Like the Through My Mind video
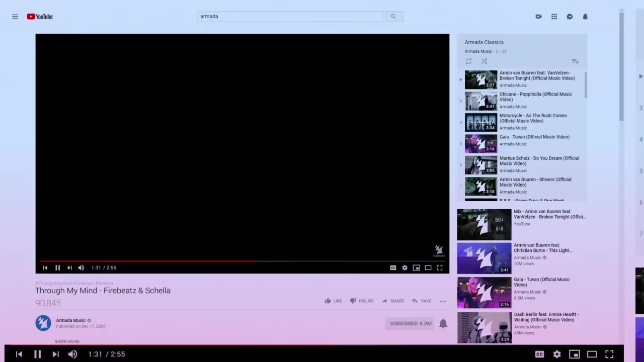The height and width of the screenshot is (362, 644). (333, 301)
